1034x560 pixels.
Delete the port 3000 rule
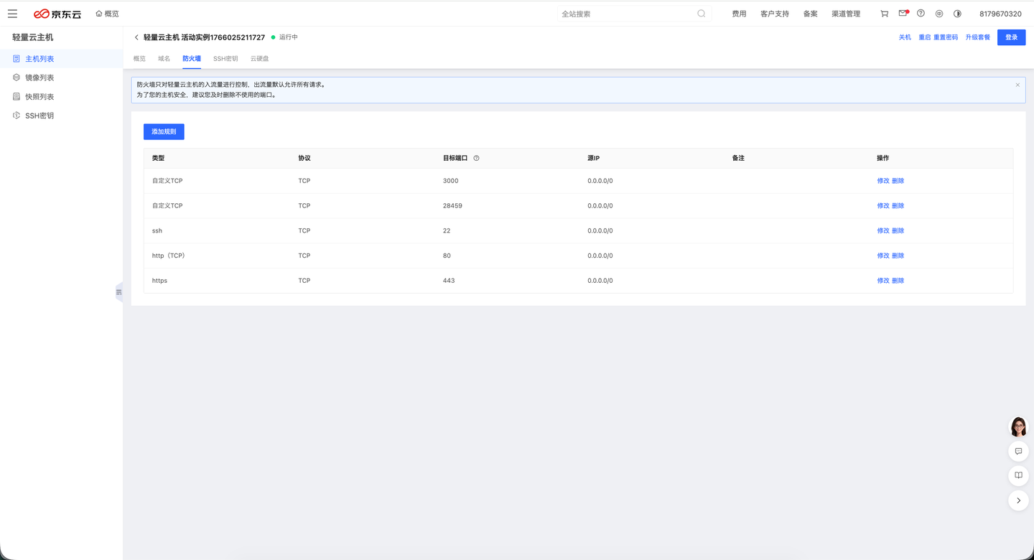tap(898, 181)
